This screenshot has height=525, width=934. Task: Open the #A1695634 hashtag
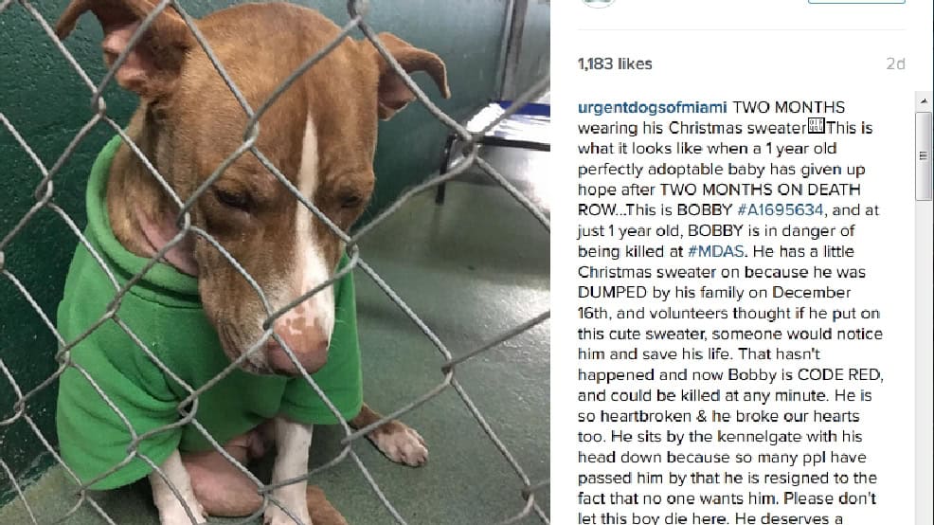[781, 209]
